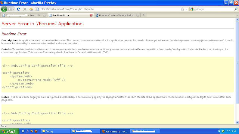Go to the Home page icon
Screen dimensions: 239x134
(x=31, y=9)
